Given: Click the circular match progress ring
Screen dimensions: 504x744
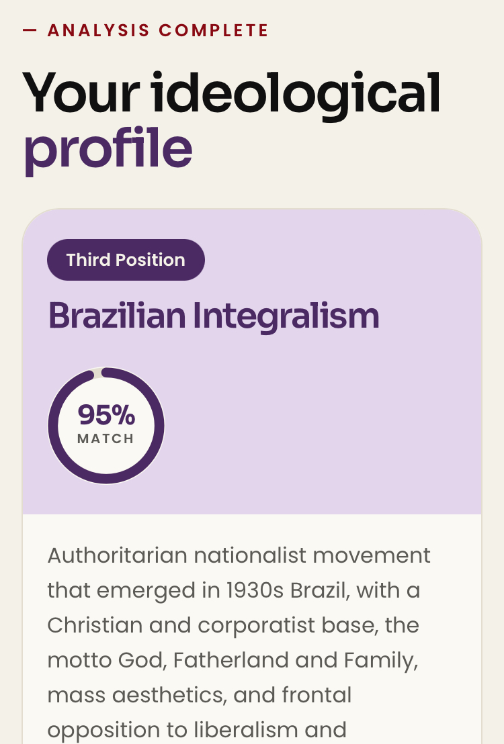Looking at the screenshot, I should coord(106,426).
